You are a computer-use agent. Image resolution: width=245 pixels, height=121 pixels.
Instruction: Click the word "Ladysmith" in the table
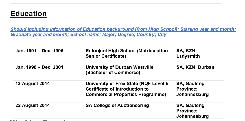(x=188, y=56)
